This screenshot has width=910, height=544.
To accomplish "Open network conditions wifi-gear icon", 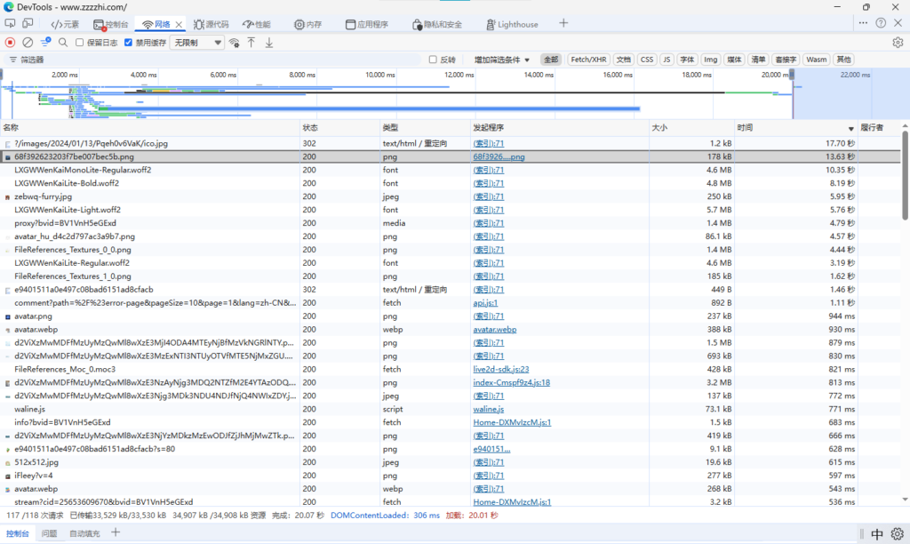I will (234, 42).
